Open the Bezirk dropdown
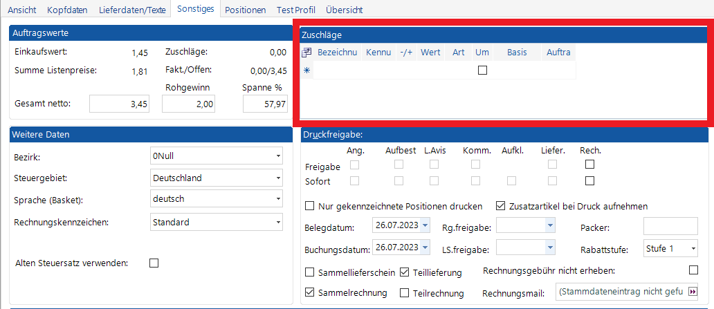The height and width of the screenshot is (309, 714). [x=277, y=156]
